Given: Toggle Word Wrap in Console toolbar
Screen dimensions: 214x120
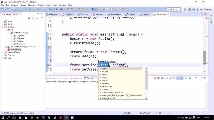Looking at the screenshot, I should (x=174, y=78).
